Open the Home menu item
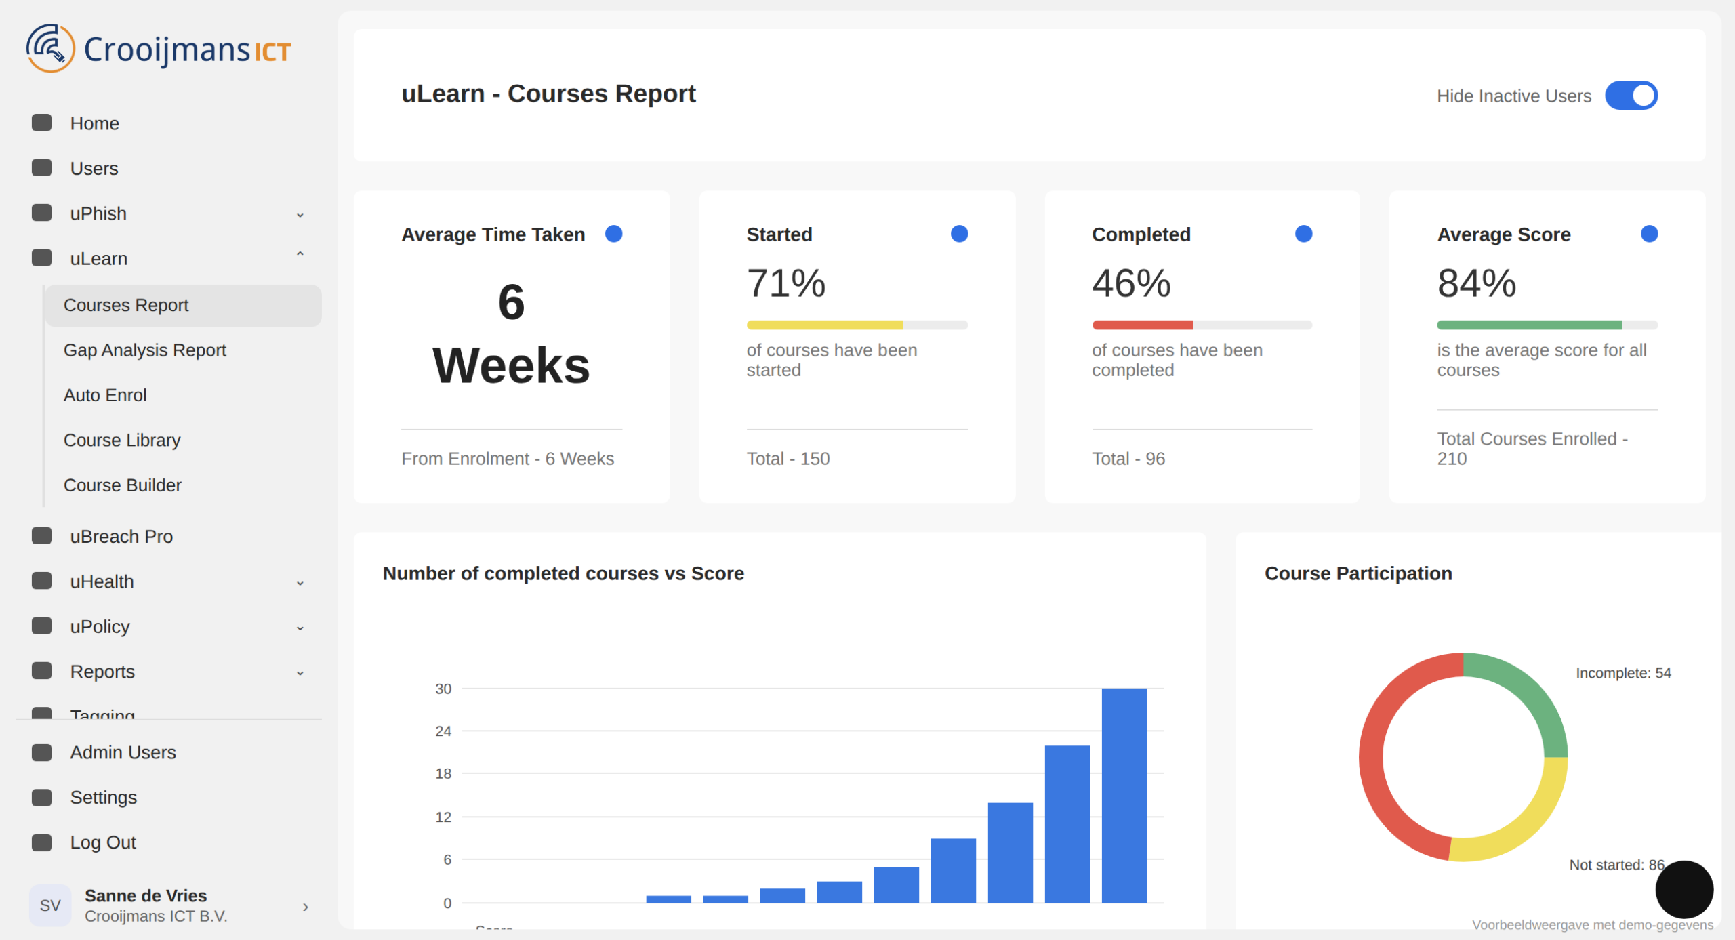This screenshot has height=940, width=1735. (168, 123)
